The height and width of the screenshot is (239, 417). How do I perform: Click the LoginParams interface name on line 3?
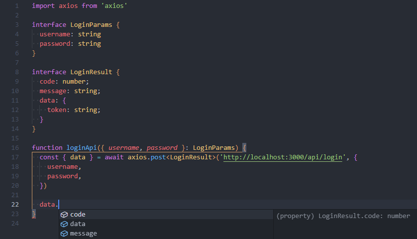pyautogui.click(x=91, y=25)
